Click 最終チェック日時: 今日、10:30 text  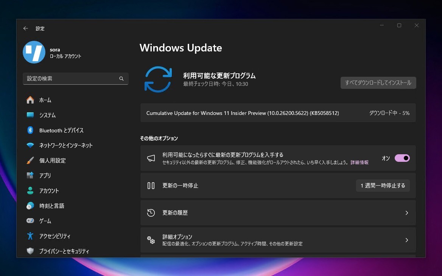point(216,84)
